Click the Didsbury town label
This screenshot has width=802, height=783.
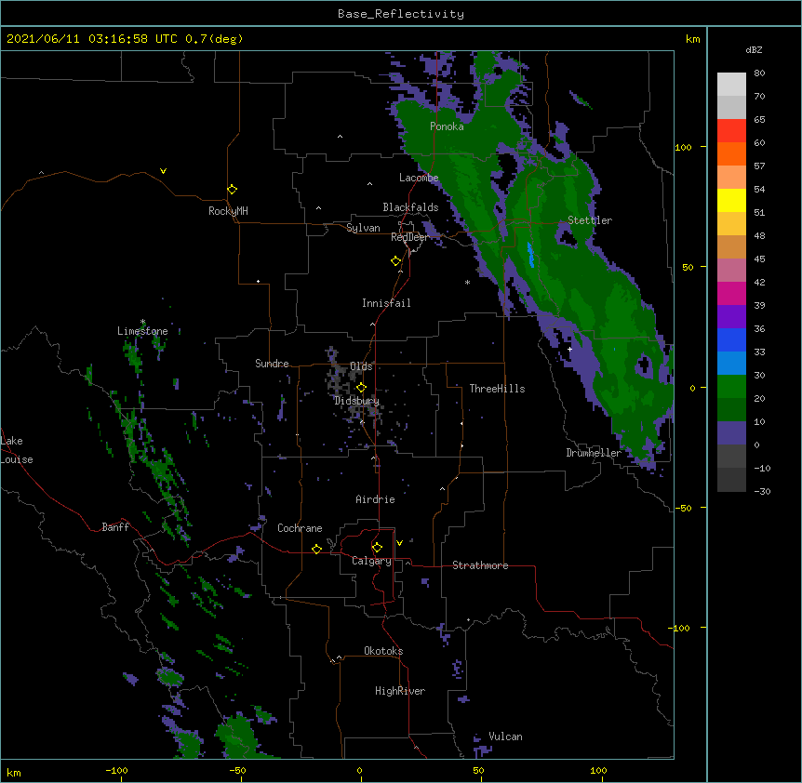point(356,401)
